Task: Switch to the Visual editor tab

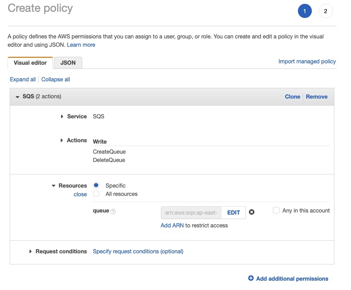Action: pos(30,63)
